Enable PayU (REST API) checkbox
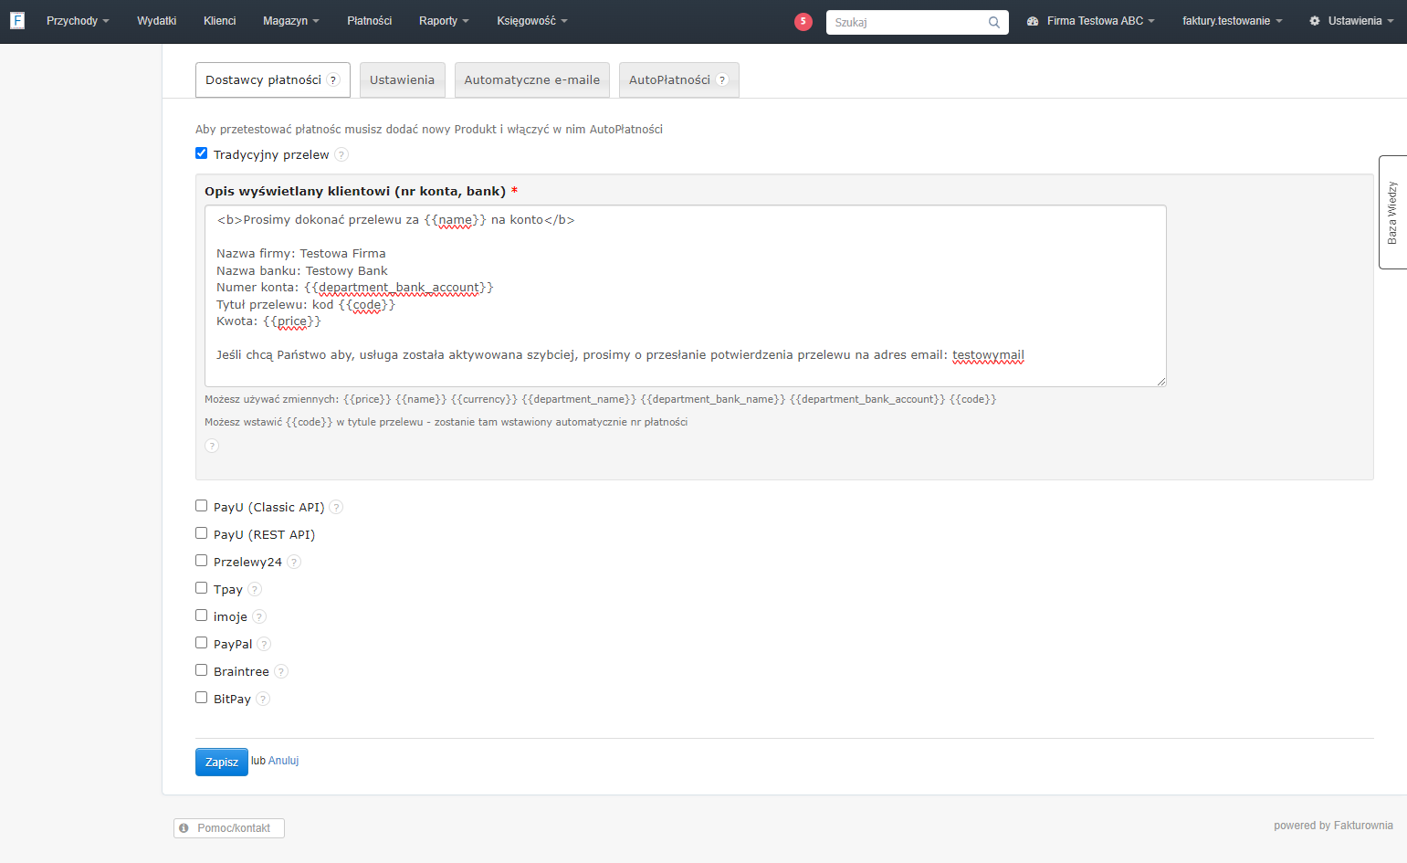The height and width of the screenshot is (863, 1407). [x=202, y=533]
